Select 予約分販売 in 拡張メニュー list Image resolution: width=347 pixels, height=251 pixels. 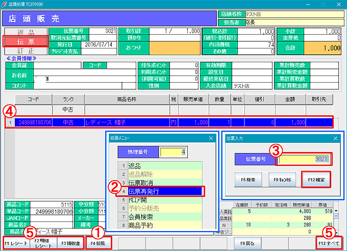pos(165,208)
